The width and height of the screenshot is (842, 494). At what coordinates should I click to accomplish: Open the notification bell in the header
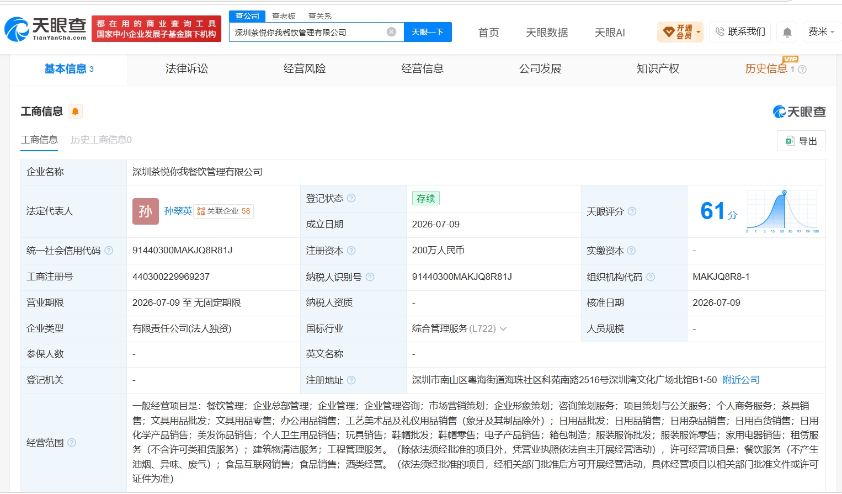787,33
